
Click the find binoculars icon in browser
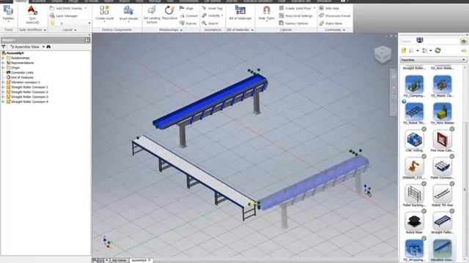point(48,47)
